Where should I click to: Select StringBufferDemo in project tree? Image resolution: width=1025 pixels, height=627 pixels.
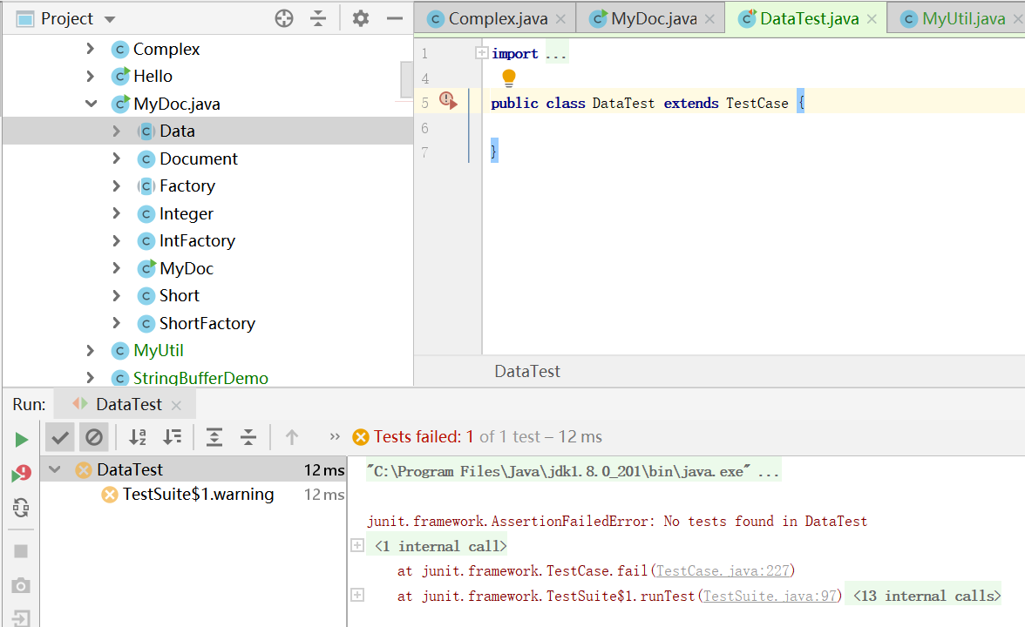coord(200,378)
